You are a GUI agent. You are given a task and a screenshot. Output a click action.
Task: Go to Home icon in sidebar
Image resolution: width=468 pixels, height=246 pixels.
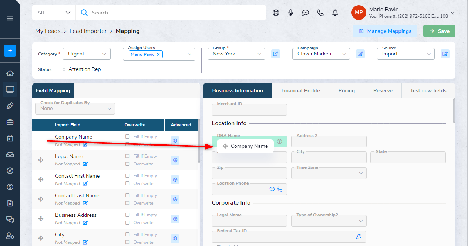point(10,73)
